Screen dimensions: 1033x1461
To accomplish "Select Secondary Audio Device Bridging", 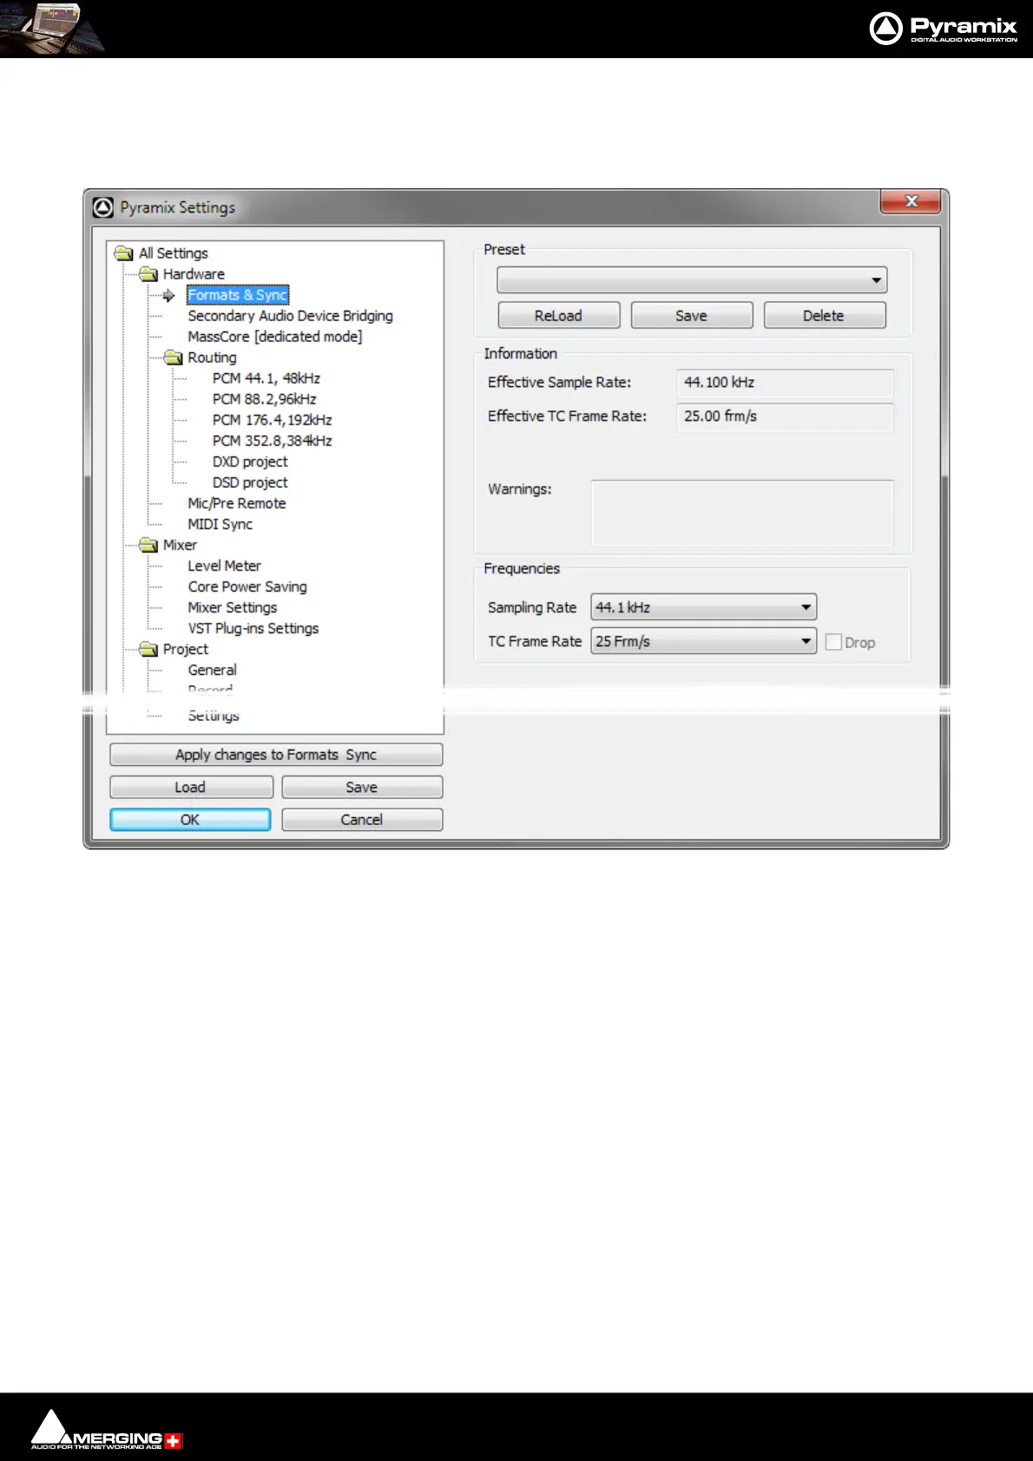I will click(290, 316).
